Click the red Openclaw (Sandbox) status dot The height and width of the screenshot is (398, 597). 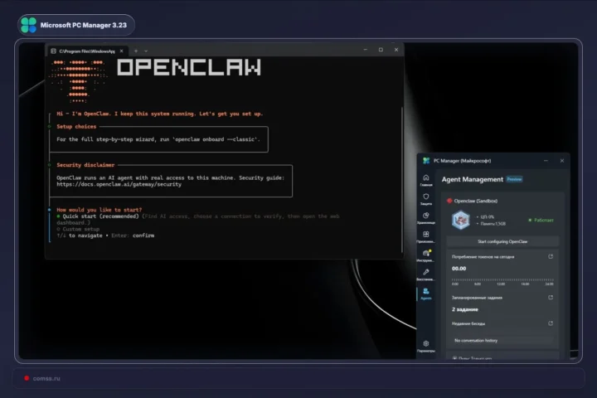coord(449,201)
